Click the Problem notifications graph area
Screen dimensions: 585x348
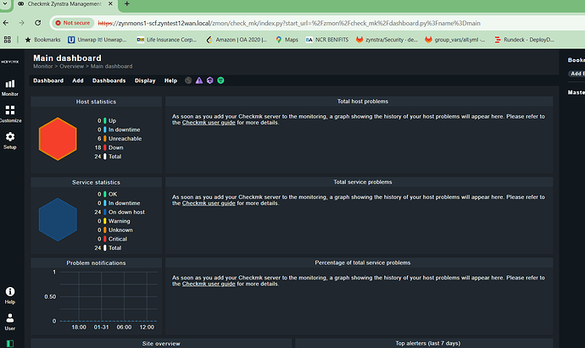pyautogui.click(x=109, y=296)
